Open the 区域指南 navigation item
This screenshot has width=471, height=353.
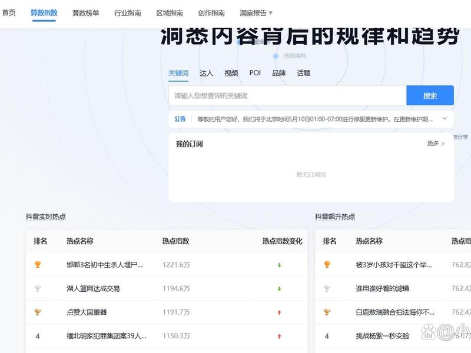point(170,13)
